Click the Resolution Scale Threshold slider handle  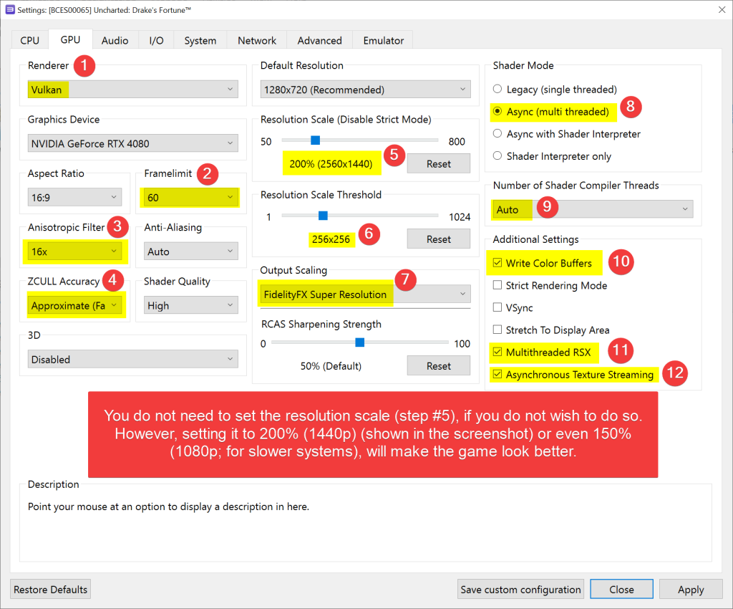(323, 216)
